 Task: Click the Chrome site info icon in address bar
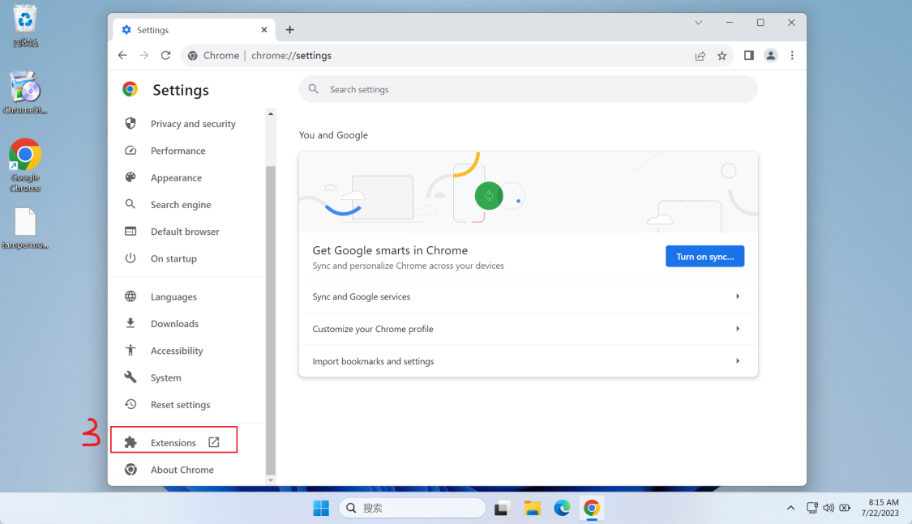[192, 56]
